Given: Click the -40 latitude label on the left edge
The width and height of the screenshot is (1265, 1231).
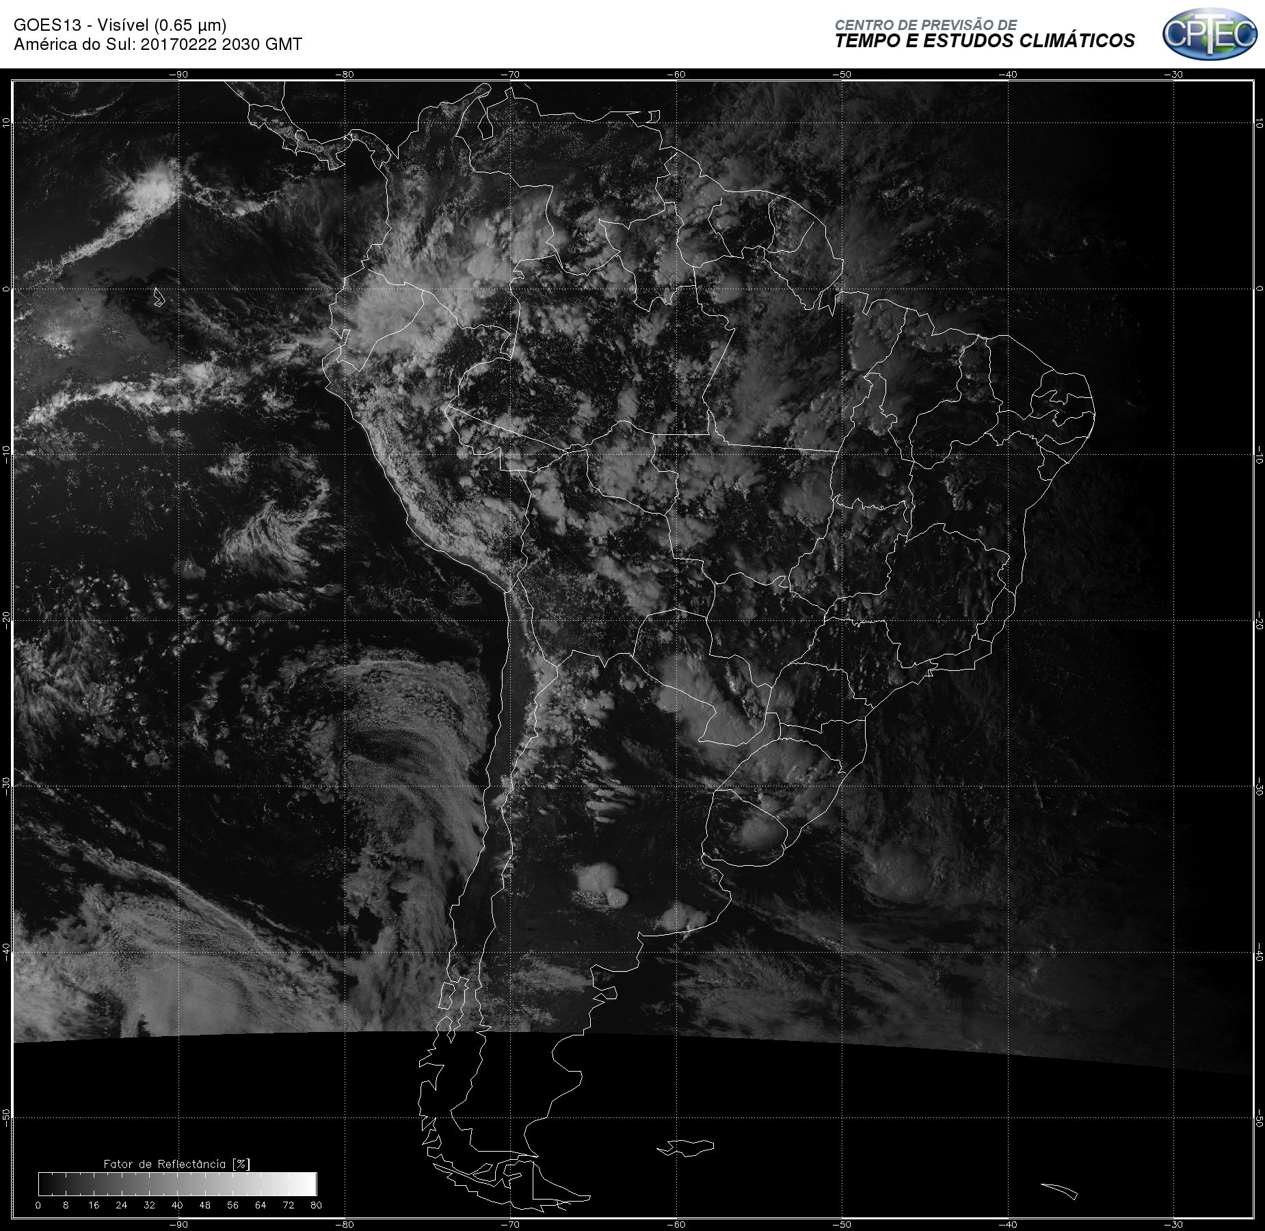Looking at the screenshot, I should (6, 952).
